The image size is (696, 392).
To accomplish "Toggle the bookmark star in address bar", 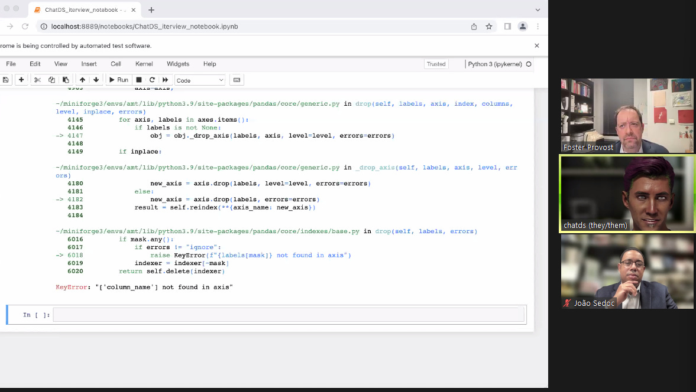I will tap(488, 27).
